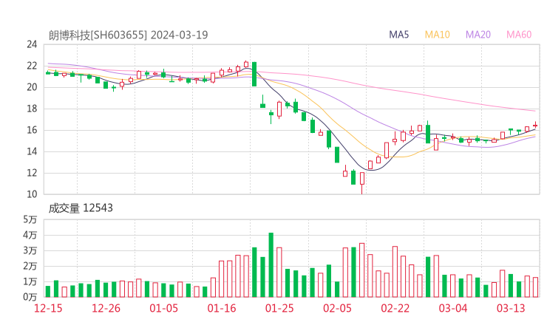
Task: Click the 01-05 date axis label
Action: (163, 308)
